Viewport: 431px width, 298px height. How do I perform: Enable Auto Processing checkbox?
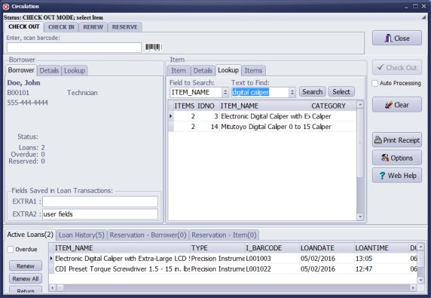374,83
